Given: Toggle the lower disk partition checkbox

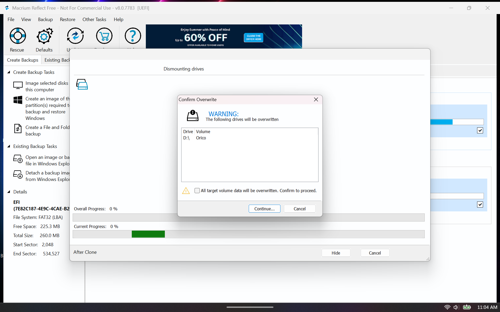Looking at the screenshot, I should [x=480, y=205].
